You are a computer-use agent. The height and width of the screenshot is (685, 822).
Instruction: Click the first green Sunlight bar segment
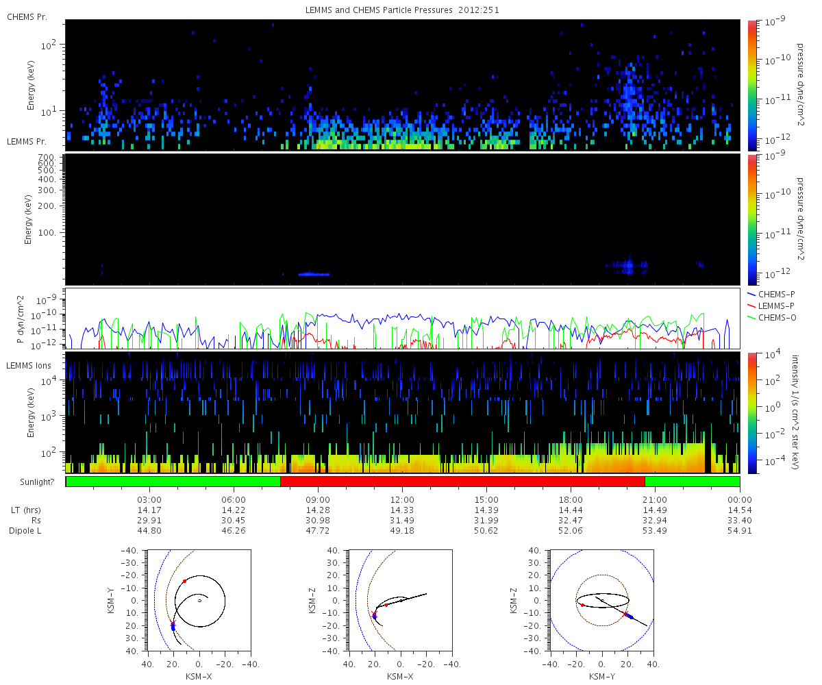(x=173, y=482)
